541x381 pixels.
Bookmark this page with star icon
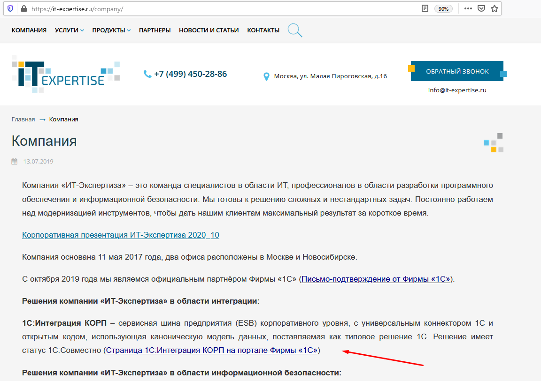coord(495,8)
